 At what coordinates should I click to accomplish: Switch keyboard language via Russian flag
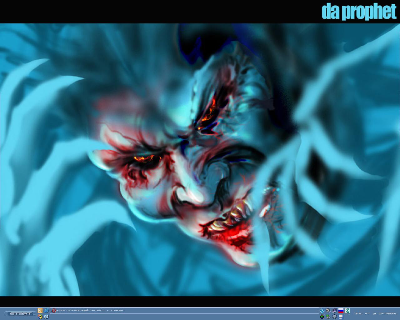[x=341, y=310]
